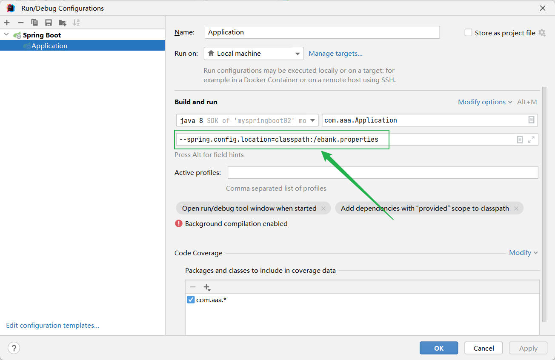Create new folder in configurations toolbar
The width and height of the screenshot is (555, 360).
click(63, 23)
